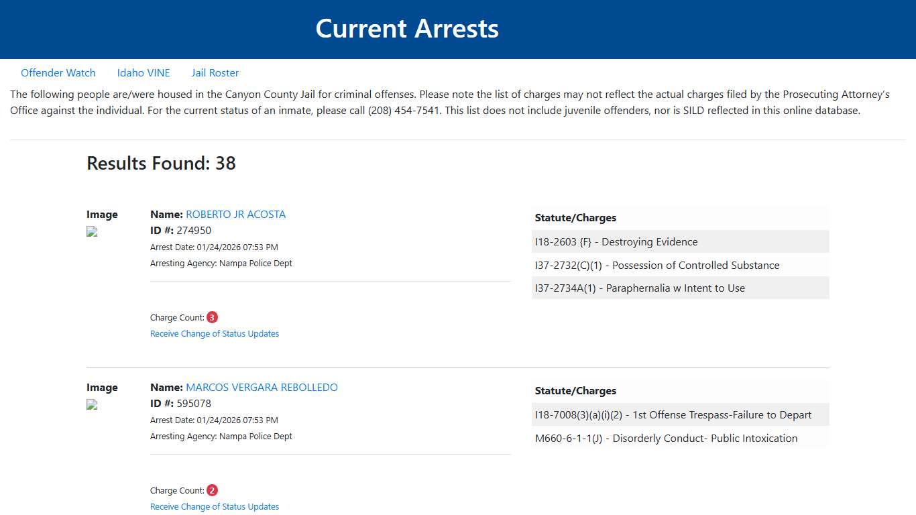Click the Results Found: 38 heading
The width and height of the screenshot is (916, 515).
click(x=161, y=163)
